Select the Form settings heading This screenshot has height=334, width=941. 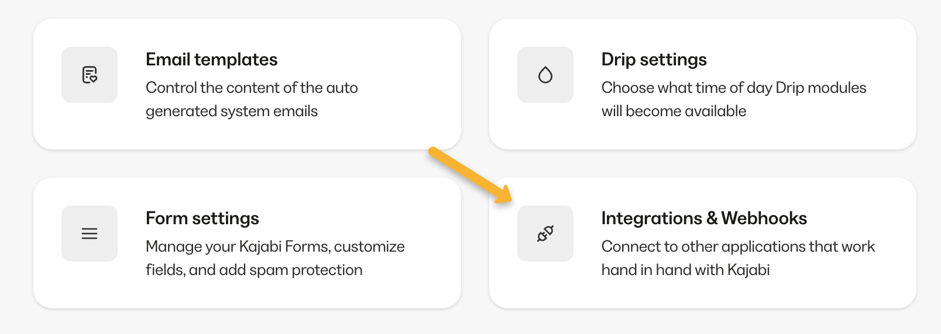[x=202, y=218]
